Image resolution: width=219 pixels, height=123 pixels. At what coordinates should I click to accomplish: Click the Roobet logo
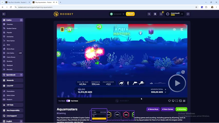tap(63, 14)
